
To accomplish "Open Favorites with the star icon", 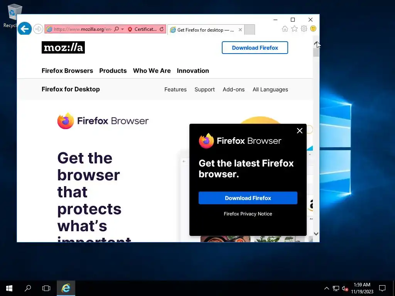I will [294, 29].
